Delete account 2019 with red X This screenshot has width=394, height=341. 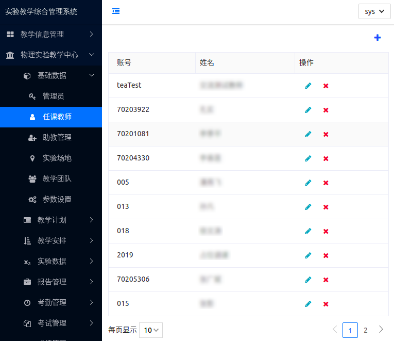pos(326,255)
